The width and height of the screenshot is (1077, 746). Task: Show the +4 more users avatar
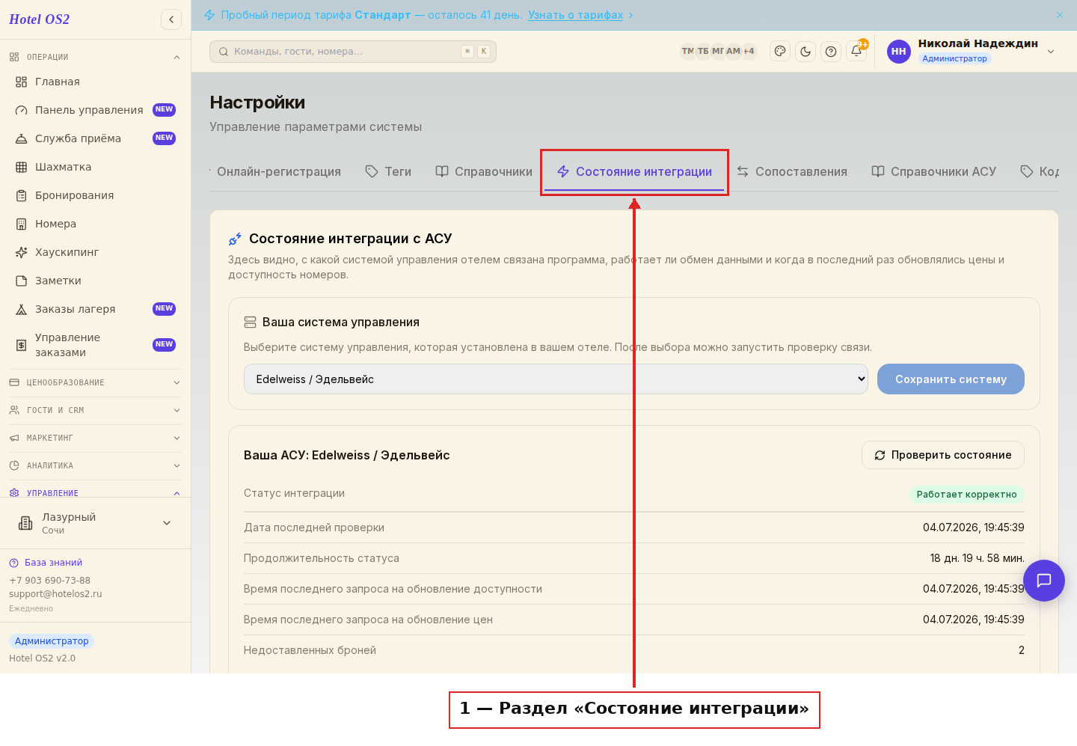click(x=749, y=52)
